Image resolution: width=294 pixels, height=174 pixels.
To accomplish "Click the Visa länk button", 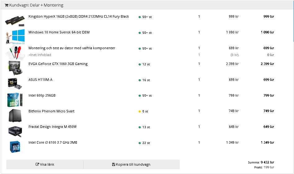I will click(x=45, y=164).
